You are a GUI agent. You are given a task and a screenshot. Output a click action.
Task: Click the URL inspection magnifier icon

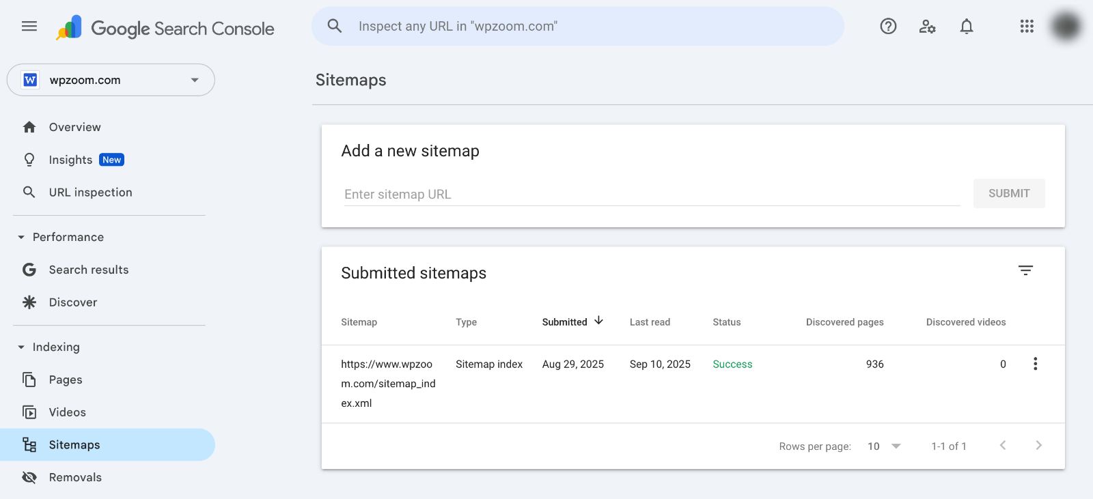tap(29, 193)
